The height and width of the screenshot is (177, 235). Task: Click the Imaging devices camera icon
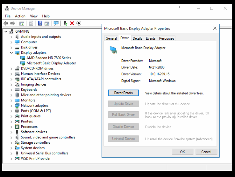coord(17,84)
